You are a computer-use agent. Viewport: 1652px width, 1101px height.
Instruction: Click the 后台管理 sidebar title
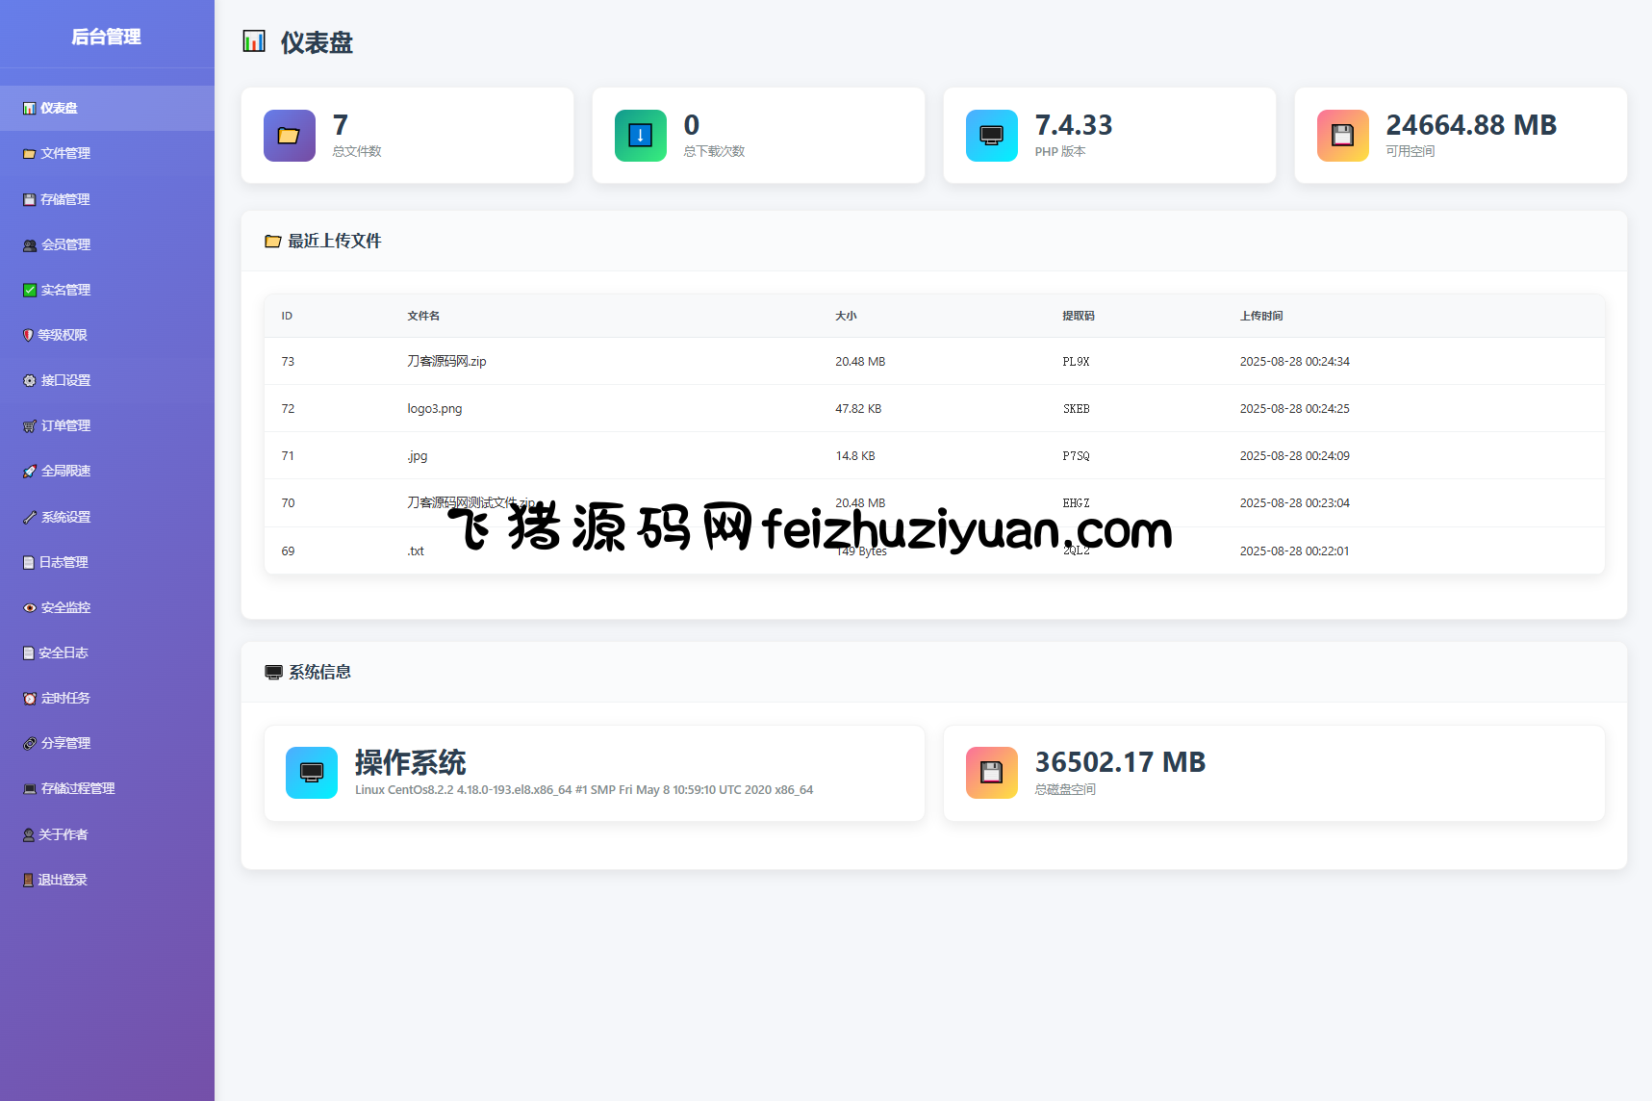pos(106,37)
